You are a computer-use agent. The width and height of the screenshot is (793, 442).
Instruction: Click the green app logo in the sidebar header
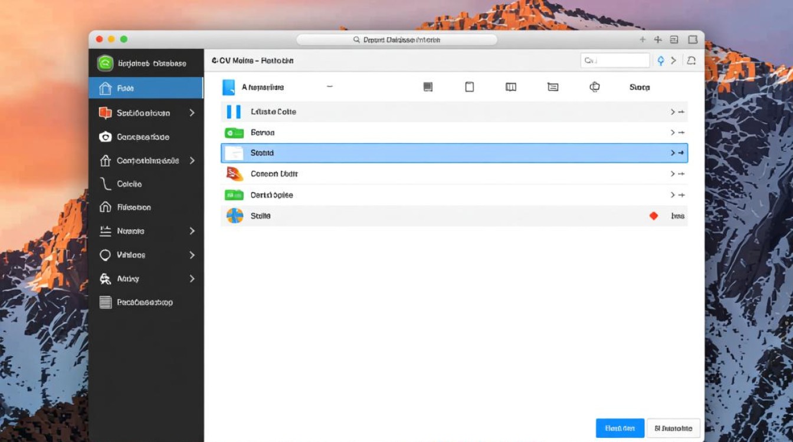click(105, 63)
